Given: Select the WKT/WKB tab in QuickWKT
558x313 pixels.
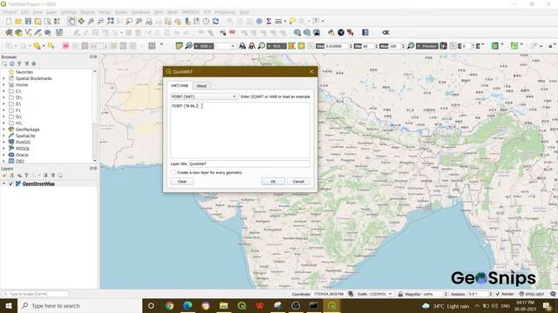Looking at the screenshot, I should point(180,85).
